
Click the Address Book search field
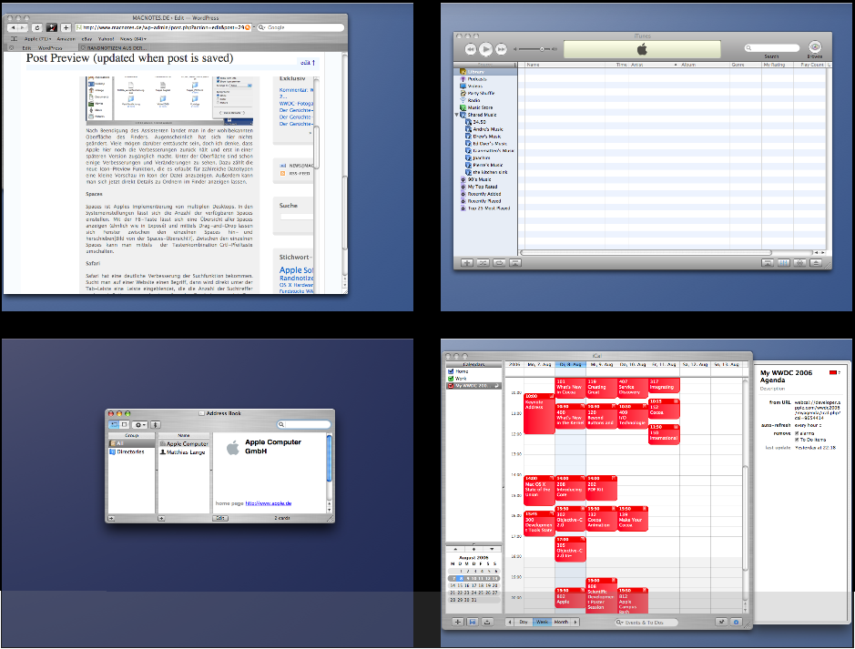point(304,424)
